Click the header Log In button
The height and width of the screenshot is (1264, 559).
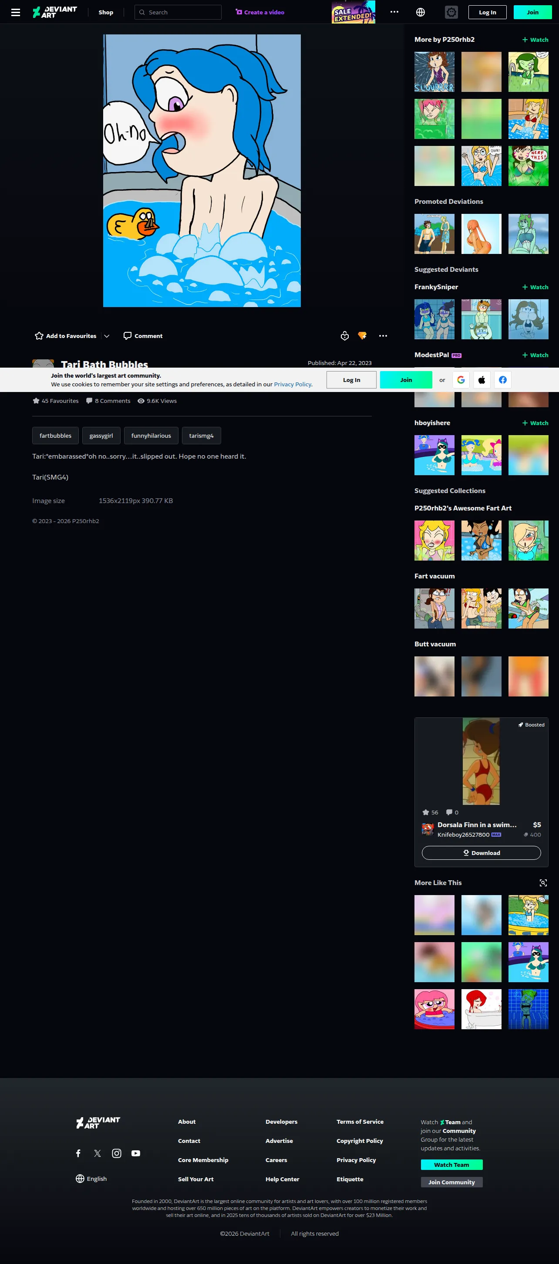[x=488, y=12]
